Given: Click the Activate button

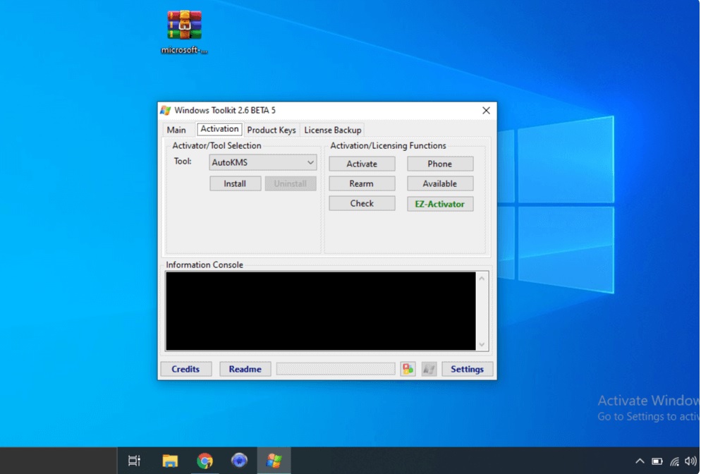Looking at the screenshot, I should coord(362,164).
